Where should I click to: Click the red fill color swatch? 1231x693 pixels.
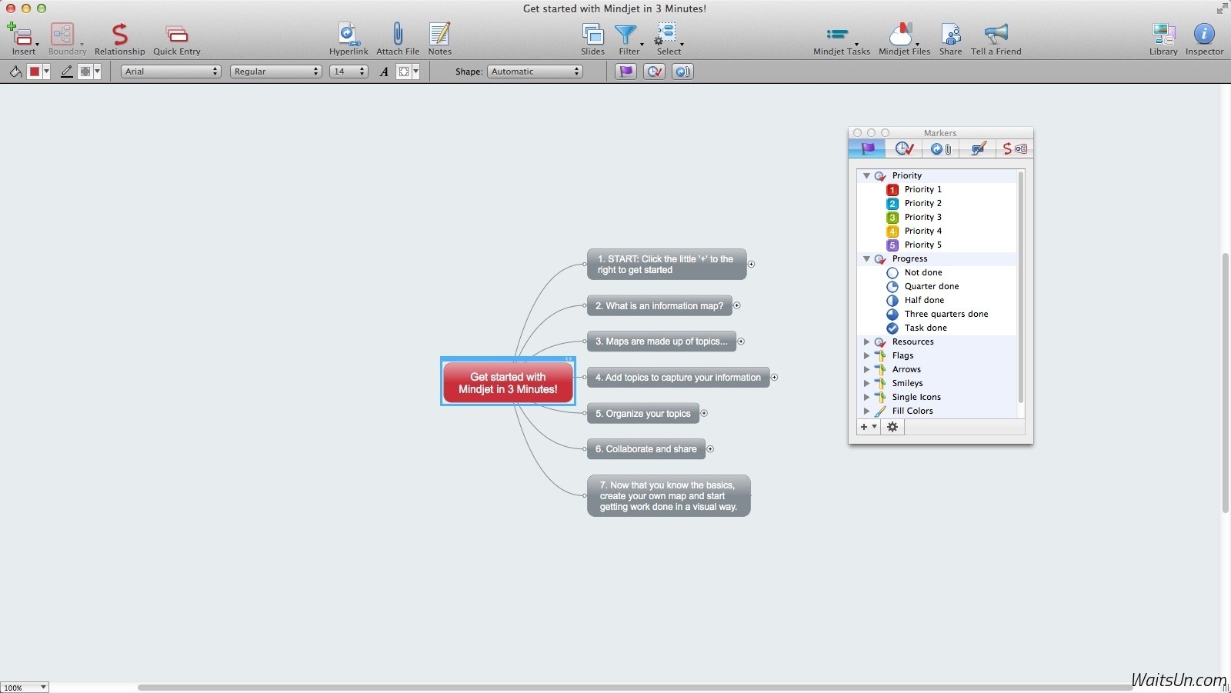point(35,72)
